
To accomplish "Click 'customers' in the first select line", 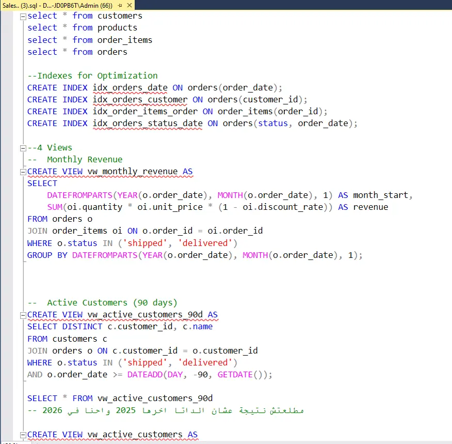I will tap(120, 16).
